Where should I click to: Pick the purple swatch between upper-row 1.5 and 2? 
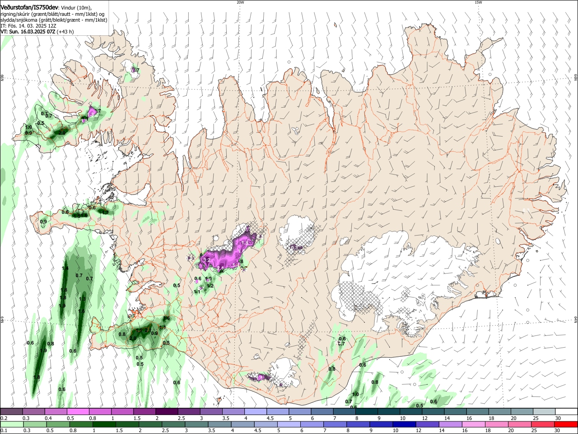[144, 412]
